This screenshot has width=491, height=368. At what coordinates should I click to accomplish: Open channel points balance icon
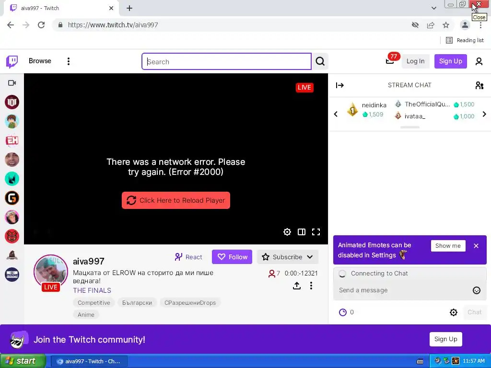pos(343,312)
